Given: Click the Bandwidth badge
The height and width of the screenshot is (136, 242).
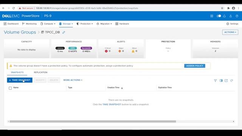Looking at the screenshot, I should [x=86, y=48].
